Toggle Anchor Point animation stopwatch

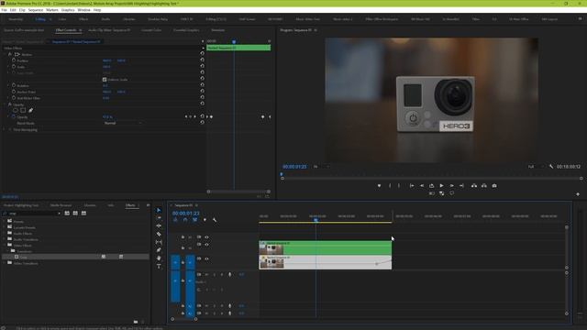[x=14, y=92]
